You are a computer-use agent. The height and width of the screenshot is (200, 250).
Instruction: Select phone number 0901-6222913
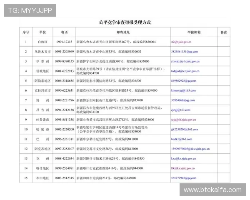(65, 71)
